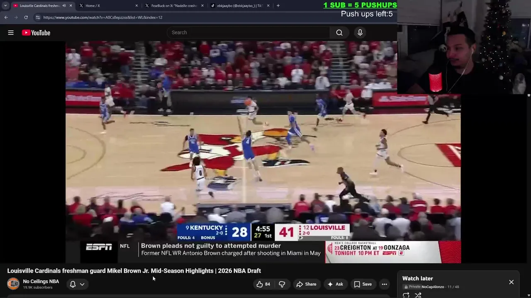Switch to the ebkjaaybo TikTok tab
Viewport: 531px width, 298px height.
[240, 6]
